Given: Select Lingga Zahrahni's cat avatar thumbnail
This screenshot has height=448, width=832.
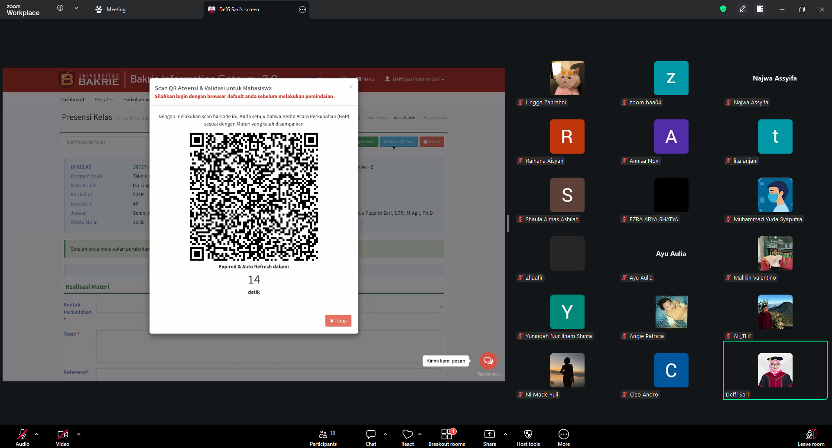Looking at the screenshot, I should 567,78.
